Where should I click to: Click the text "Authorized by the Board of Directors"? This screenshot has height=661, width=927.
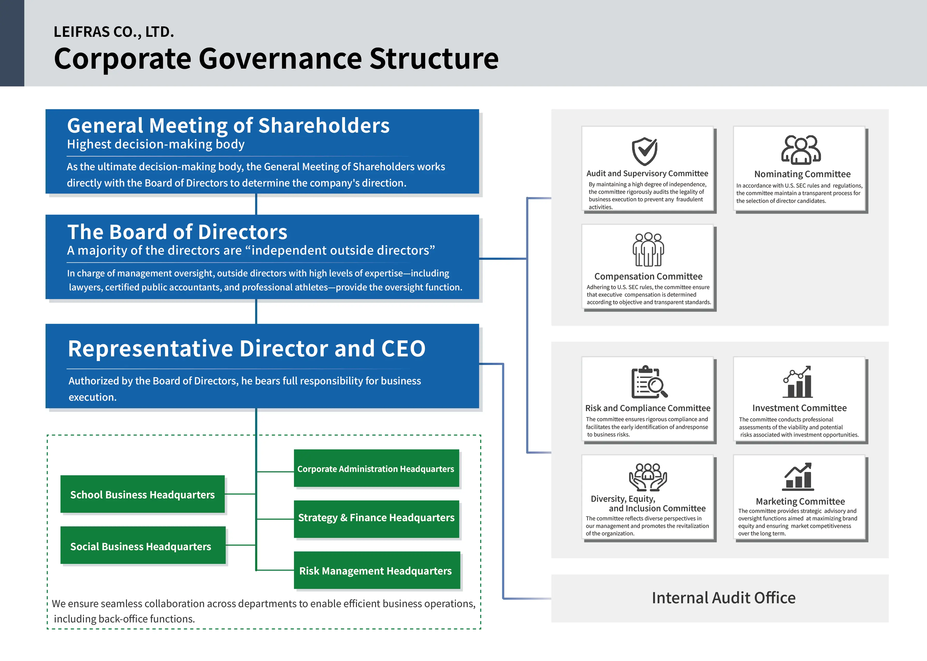[x=245, y=389]
